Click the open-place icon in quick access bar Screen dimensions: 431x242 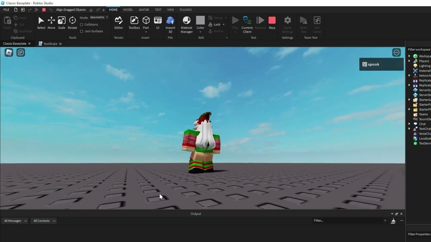pos(23,10)
